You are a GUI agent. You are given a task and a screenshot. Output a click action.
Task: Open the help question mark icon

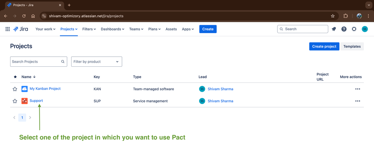pyautogui.click(x=344, y=29)
